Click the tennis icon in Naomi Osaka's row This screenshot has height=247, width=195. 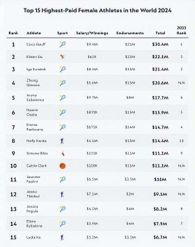[63, 112]
